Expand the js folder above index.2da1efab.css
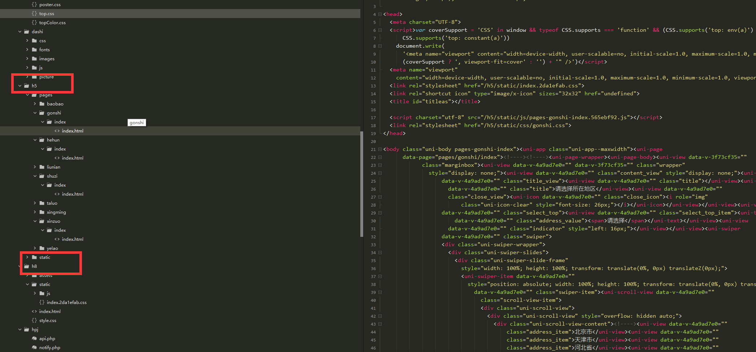This screenshot has width=756, height=352. 35,294
